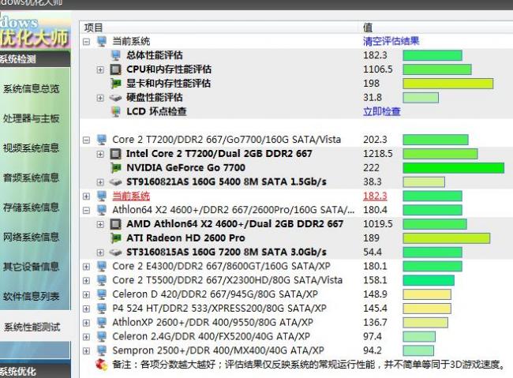Click disk icon beside ST3160815AS
The height and width of the screenshot is (378, 513).
115,253
